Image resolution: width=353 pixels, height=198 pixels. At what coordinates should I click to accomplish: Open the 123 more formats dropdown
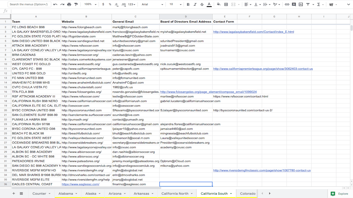pos(132,4)
